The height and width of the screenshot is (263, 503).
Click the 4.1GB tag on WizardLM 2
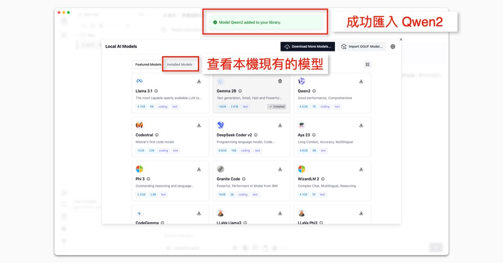coord(303,195)
